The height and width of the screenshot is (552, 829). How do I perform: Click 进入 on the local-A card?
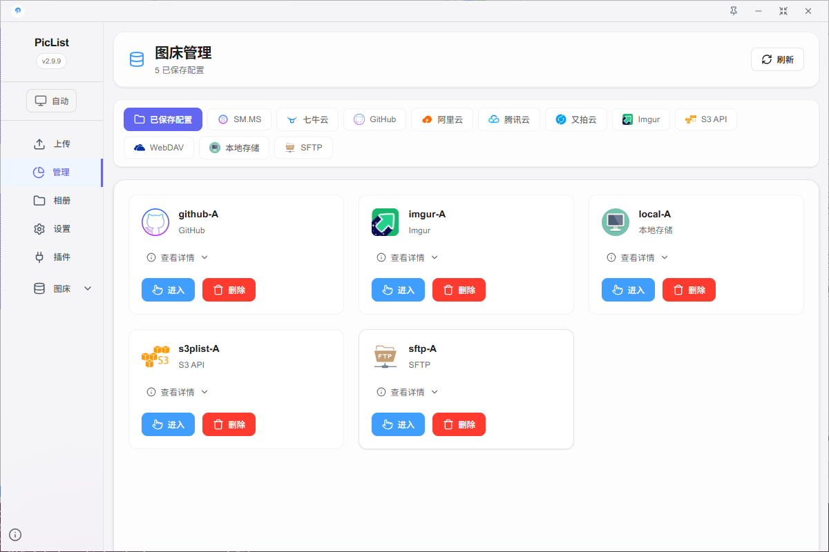point(628,290)
